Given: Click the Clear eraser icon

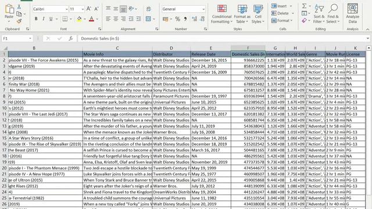Looking at the screenshot, I should click(x=305, y=21).
